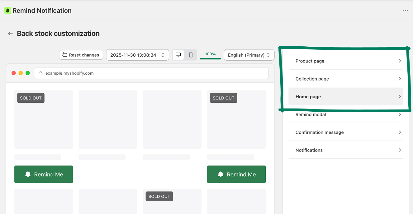
Task: Click the red dot in preview browser
Action: click(x=14, y=73)
